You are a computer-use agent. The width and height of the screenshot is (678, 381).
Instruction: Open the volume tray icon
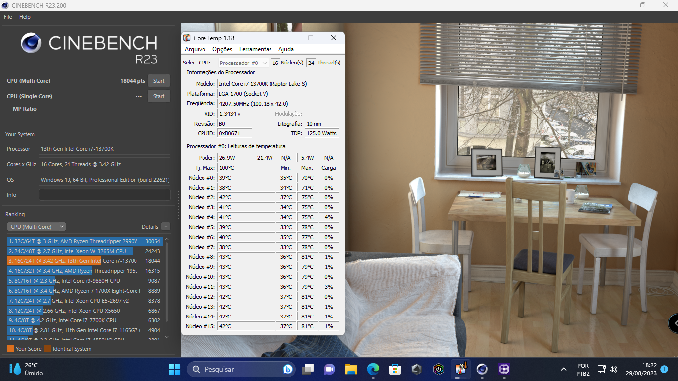(613, 369)
